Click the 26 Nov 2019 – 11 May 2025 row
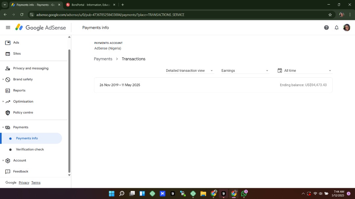355x199 pixels. coord(213,85)
